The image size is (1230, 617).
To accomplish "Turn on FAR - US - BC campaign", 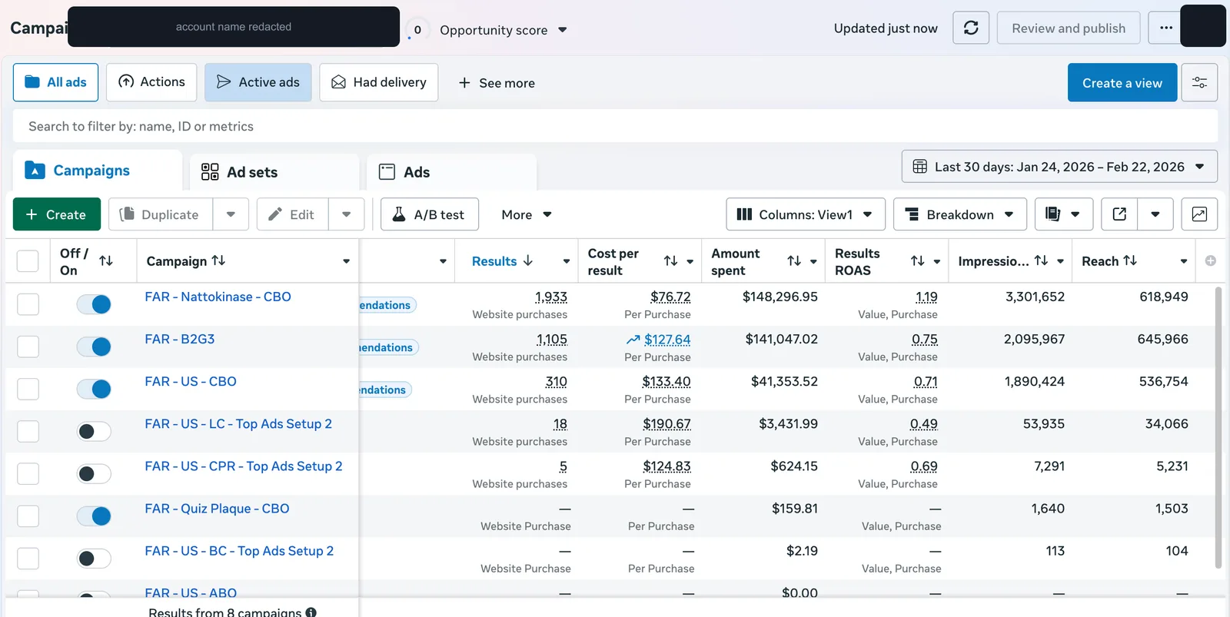I will point(94,558).
